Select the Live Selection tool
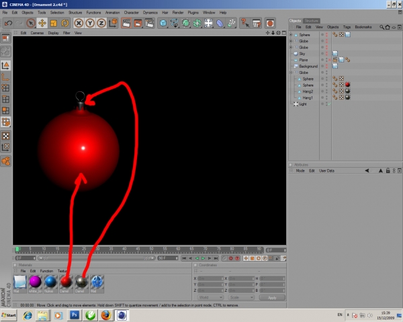The image size is (403, 322). click(31, 23)
